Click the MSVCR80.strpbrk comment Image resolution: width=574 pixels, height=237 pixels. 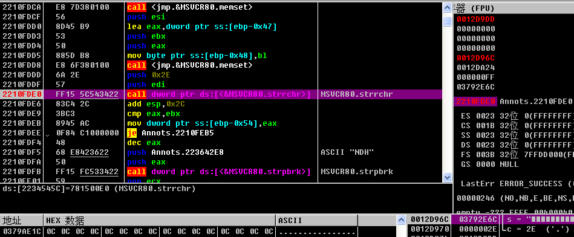tap(356, 172)
